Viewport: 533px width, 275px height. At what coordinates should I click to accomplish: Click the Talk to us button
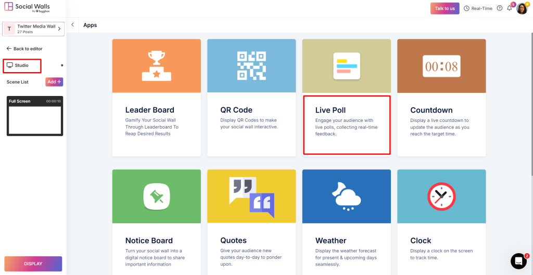tap(445, 8)
